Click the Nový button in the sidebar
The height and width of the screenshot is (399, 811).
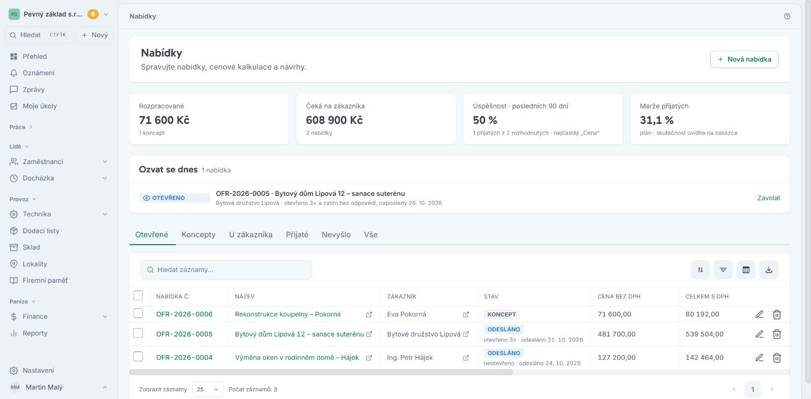click(x=95, y=35)
